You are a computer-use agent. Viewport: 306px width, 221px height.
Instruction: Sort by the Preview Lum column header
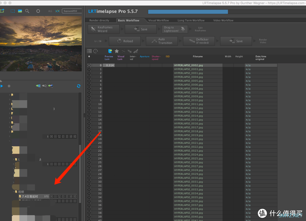[x=109, y=58]
